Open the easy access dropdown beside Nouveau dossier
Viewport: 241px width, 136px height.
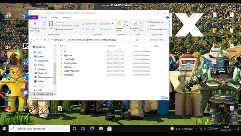[x=126, y=26]
